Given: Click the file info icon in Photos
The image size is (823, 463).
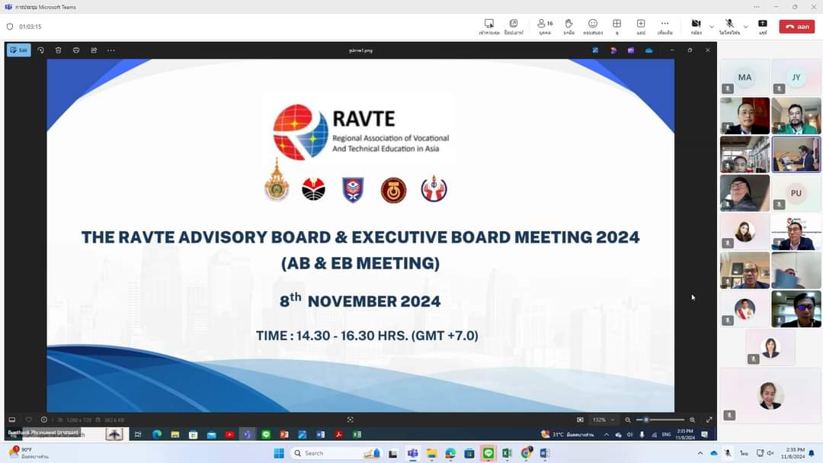Looking at the screenshot, I should tap(44, 420).
